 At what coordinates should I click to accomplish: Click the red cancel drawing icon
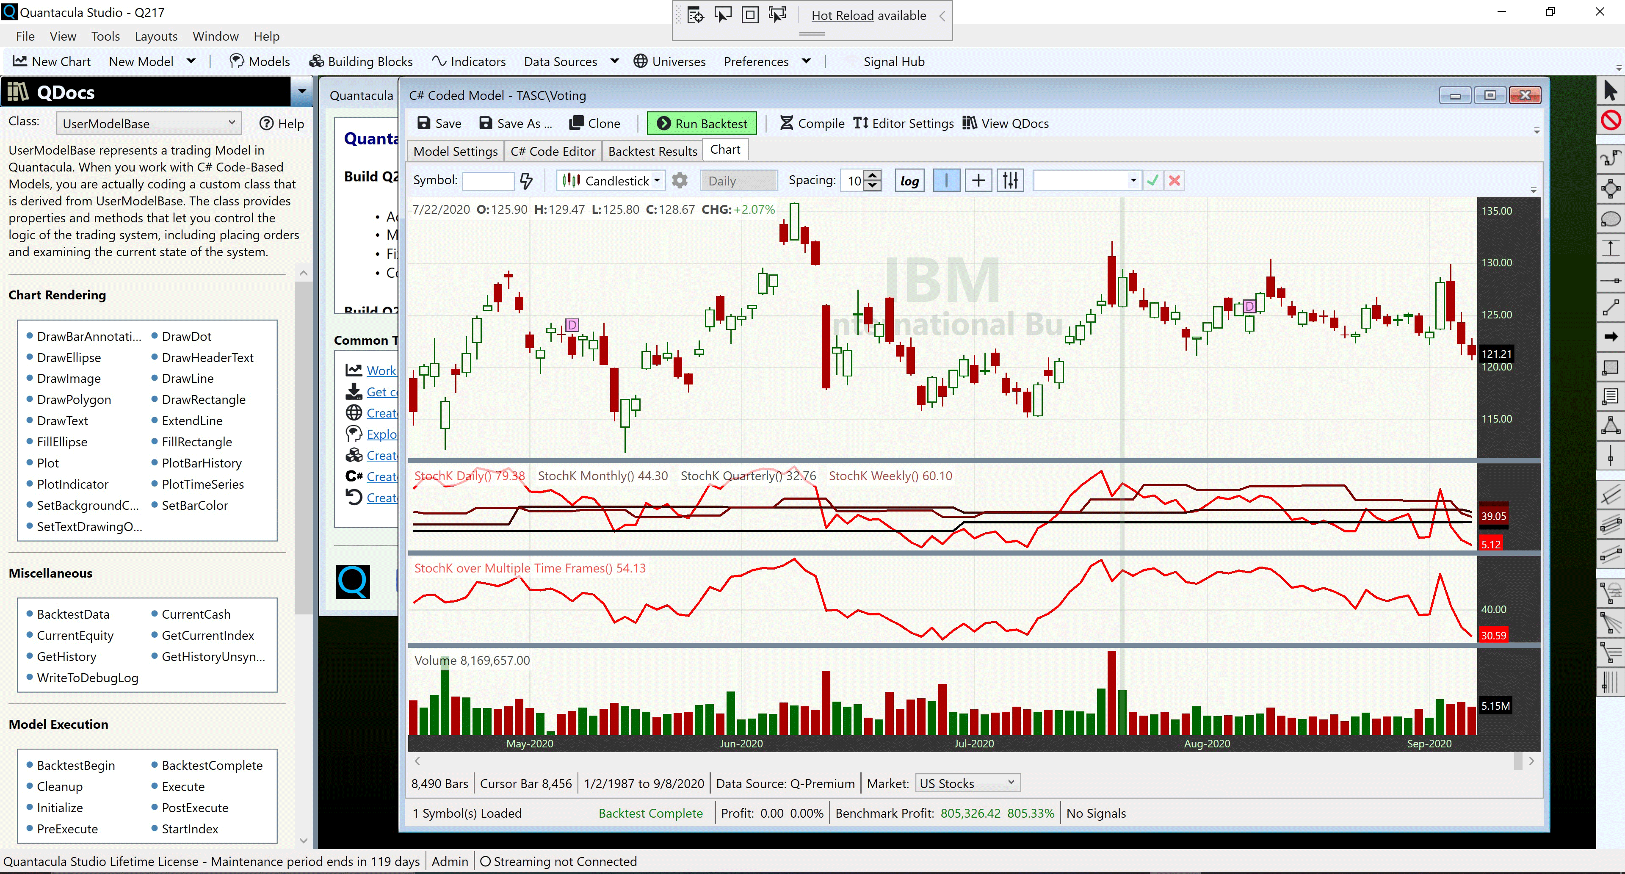tap(1610, 120)
